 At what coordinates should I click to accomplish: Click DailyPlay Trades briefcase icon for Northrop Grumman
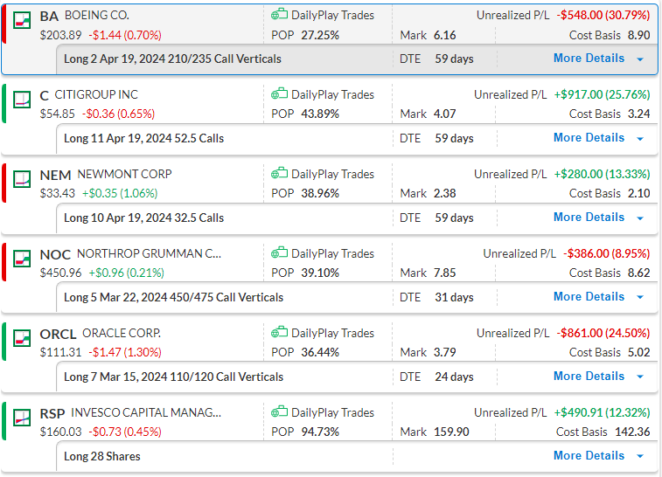coord(279,253)
